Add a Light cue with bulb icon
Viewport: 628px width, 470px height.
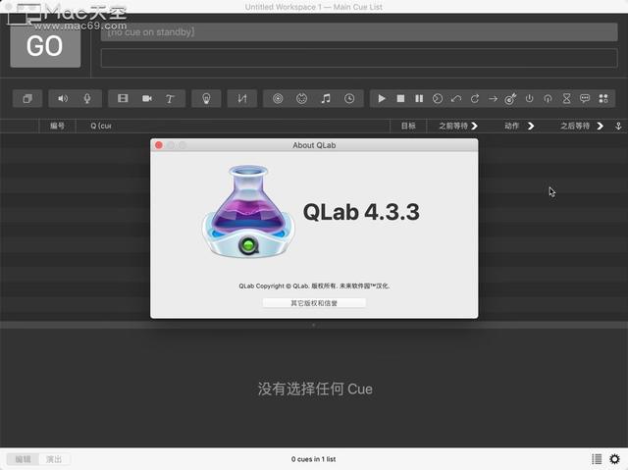coord(206,98)
